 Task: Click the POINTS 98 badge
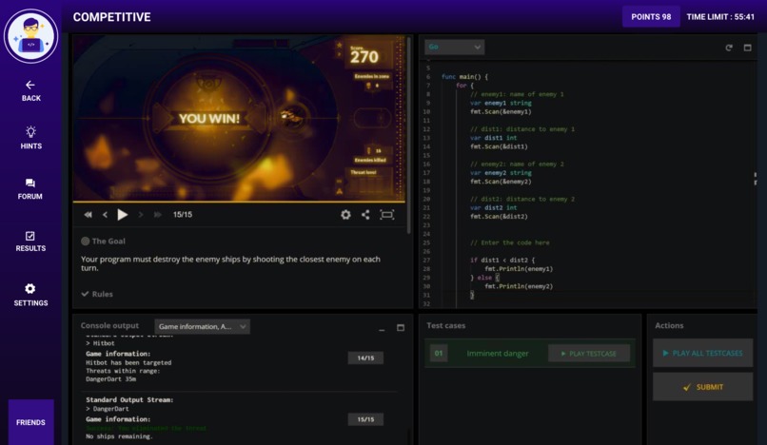click(651, 16)
